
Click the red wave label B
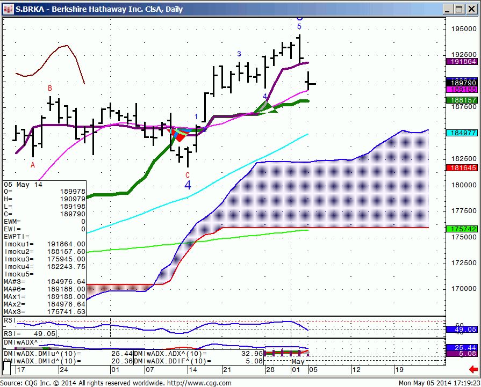49,88
